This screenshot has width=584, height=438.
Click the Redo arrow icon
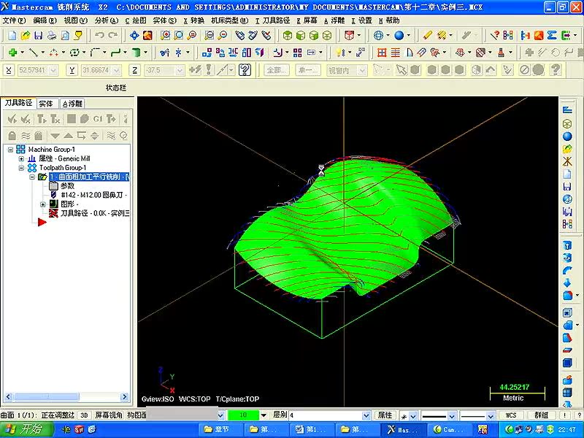(x=112, y=35)
